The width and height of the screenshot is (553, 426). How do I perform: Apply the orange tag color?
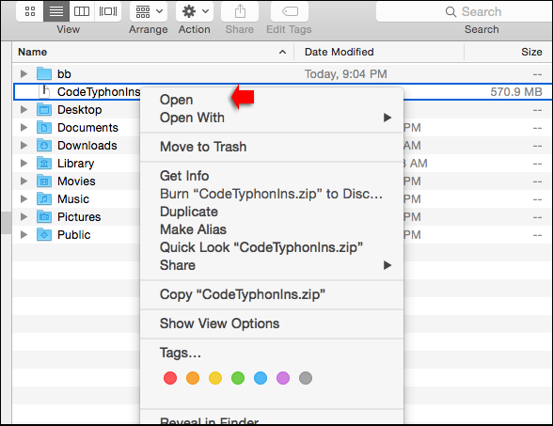coord(193,378)
